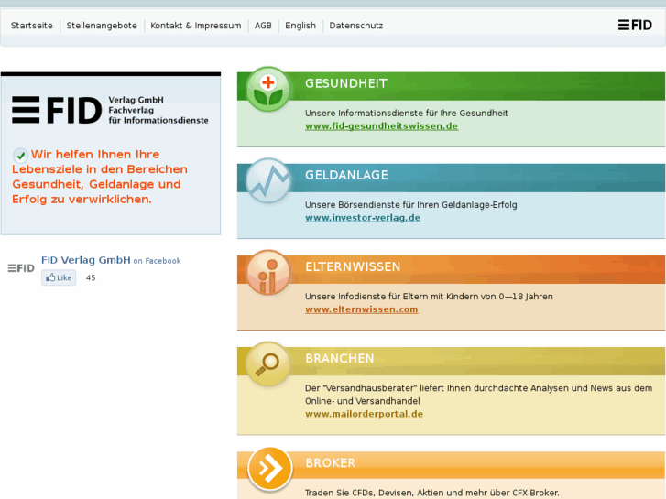This screenshot has height=499, width=666.
Task: Click 'Unsere Börsendienste für Ihren Geldanlage-Erfolg' text
Action: point(410,205)
